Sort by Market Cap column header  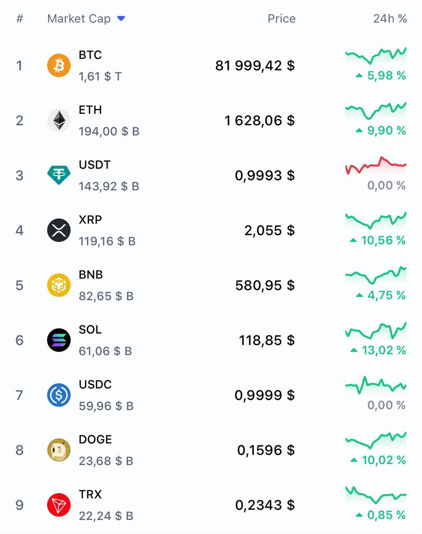click(x=79, y=19)
